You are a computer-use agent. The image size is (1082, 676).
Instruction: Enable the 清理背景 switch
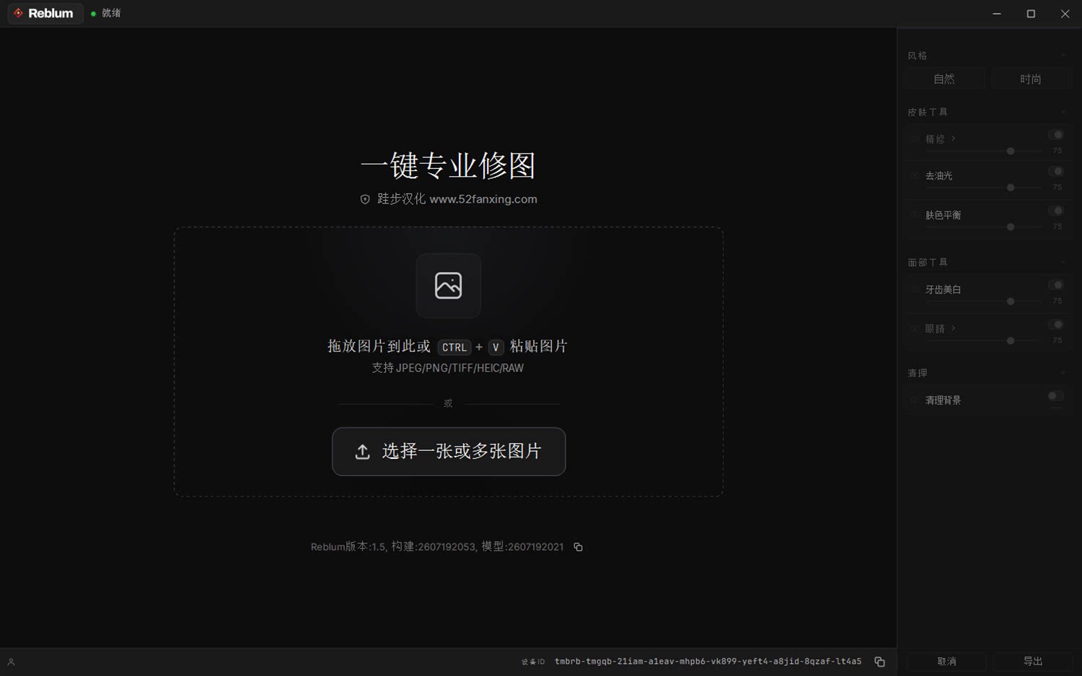1055,396
